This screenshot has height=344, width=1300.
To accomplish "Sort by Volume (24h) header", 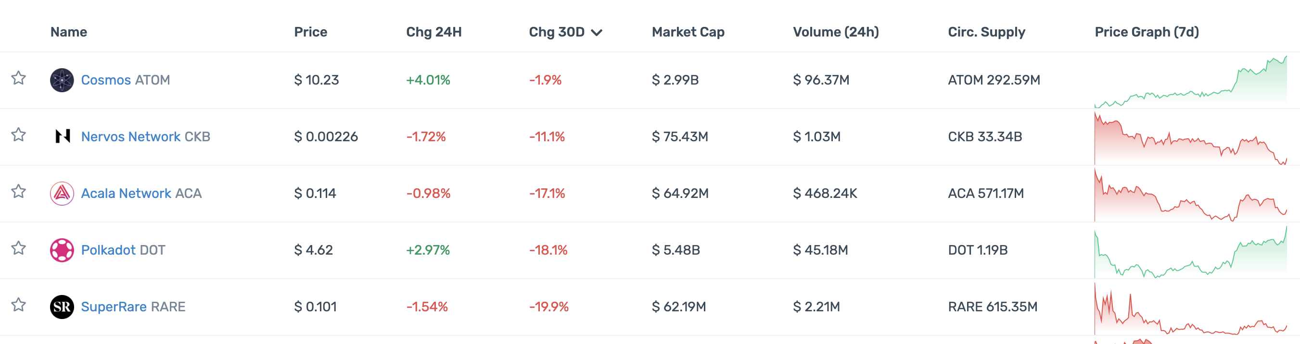I will [836, 32].
